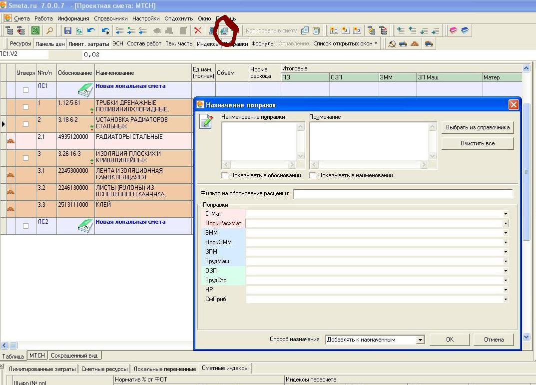Click the insert lines icon marked K
Viewport: 536px width, 385px height.
pyautogui.click(x=142, y=31)
